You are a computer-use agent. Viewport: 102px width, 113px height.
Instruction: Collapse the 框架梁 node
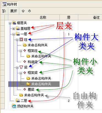(x=21, y=73)
